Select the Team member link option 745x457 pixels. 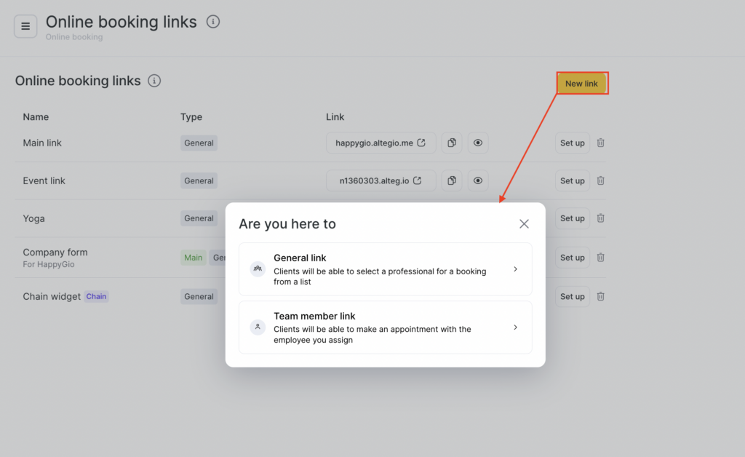[x=385, y=327]
